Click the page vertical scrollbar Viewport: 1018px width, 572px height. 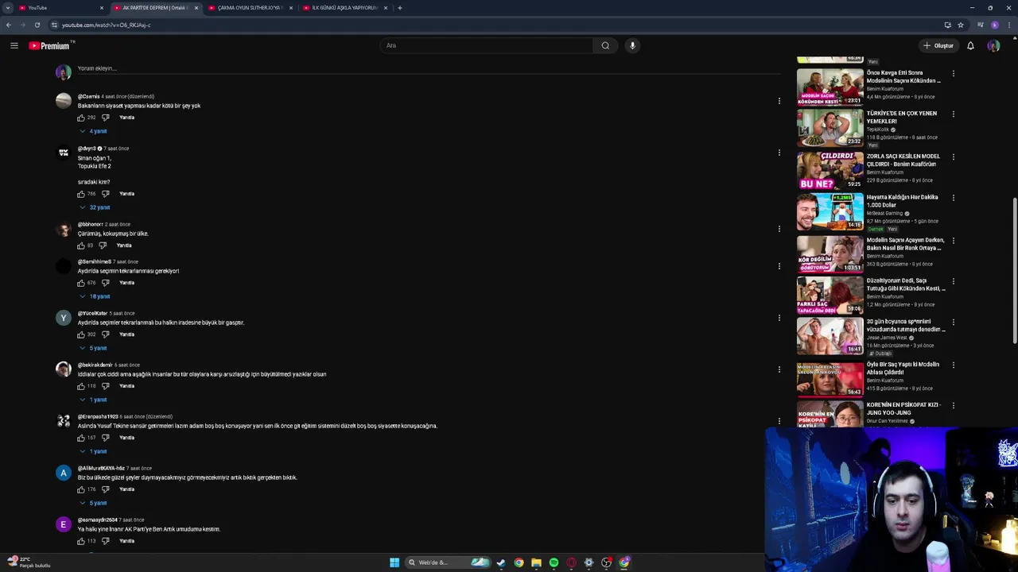[x=1014, y=270]
